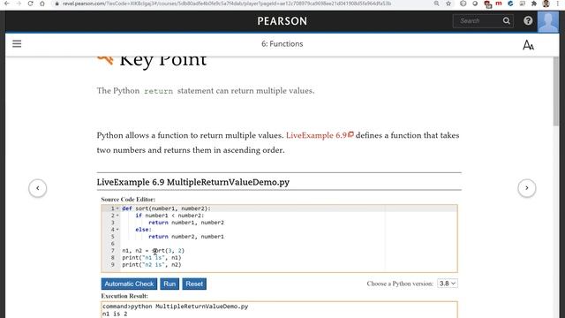Screen dimensions: 565x318
Task: Run the Python code
Action: click(169, 284)
